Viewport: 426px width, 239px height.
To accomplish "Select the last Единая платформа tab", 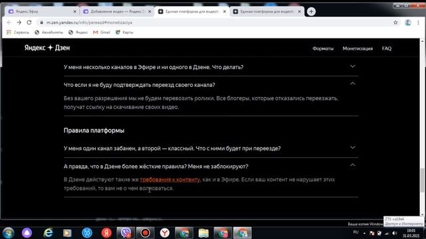I will tap(267, 11).
